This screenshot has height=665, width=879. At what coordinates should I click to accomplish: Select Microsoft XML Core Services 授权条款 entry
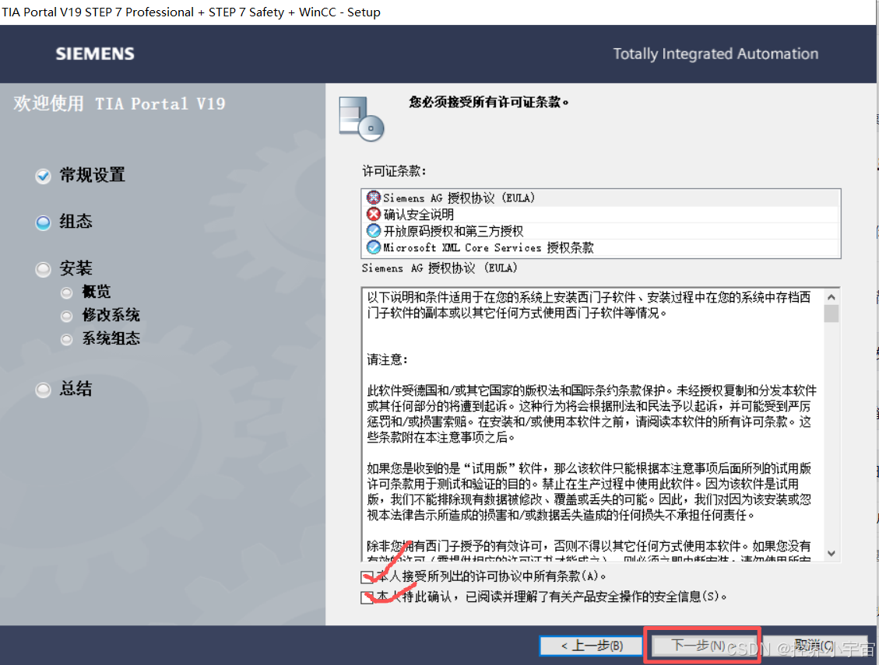(601, 247)
